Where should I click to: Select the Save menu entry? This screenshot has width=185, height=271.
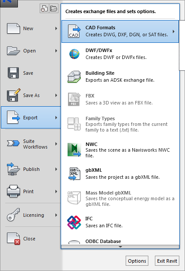point(31,73)
